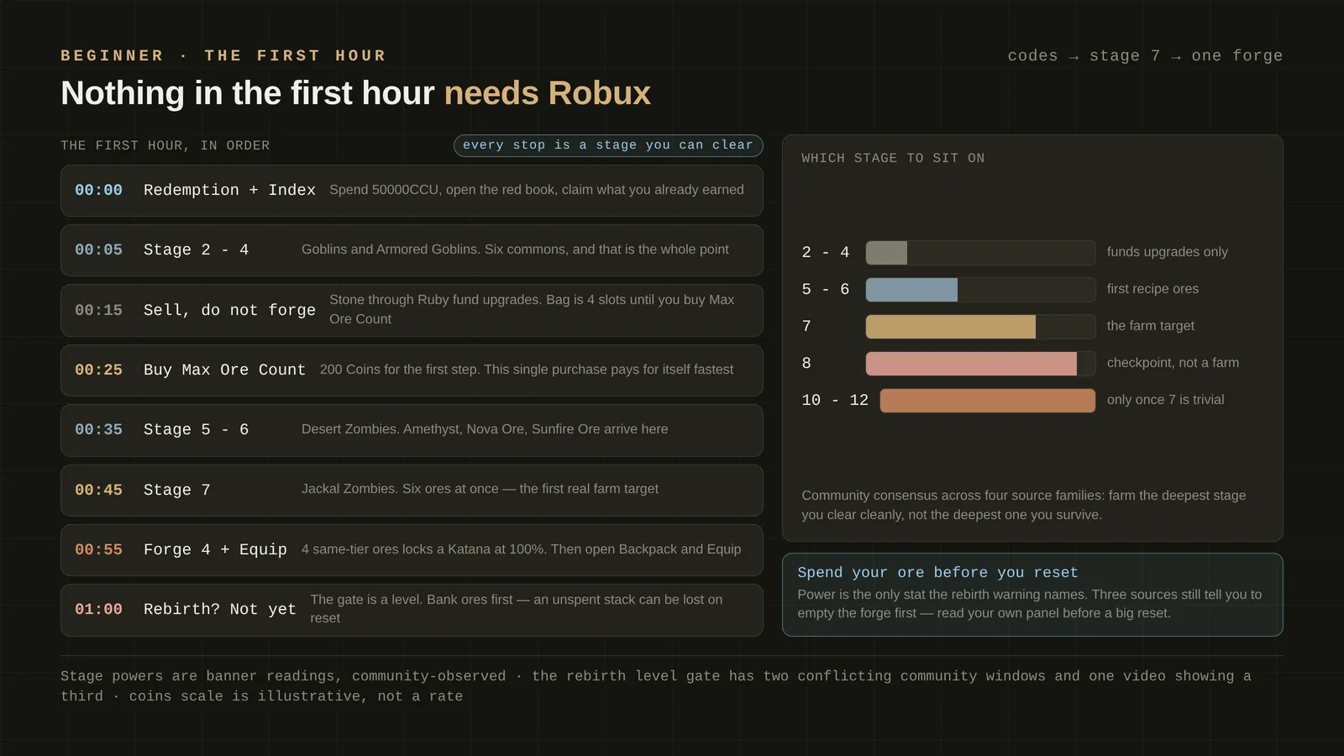
Task: Click the 'Goblins and Armored Goblins' description
Action: pyautogui.click(x=515, y=249)
